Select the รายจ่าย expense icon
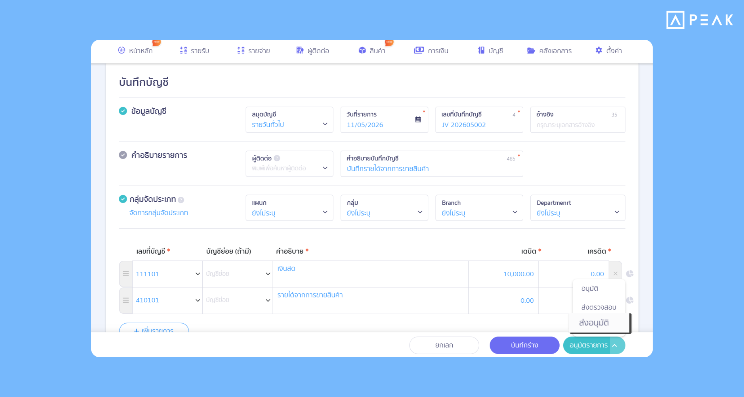Screen dimensions: 744x397 click(241, 50)
